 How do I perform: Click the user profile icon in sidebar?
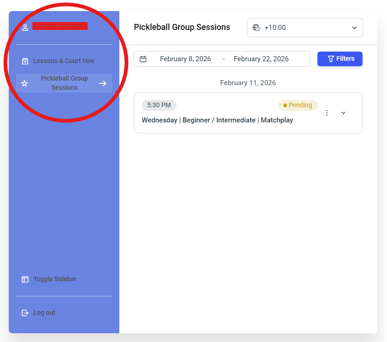(x=25, y=27)
